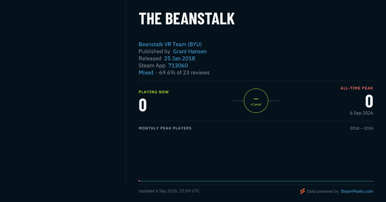The image size is (386, 202).
Task: Click the 69.6% of 23 reviews text
Action: coord(184,72)
